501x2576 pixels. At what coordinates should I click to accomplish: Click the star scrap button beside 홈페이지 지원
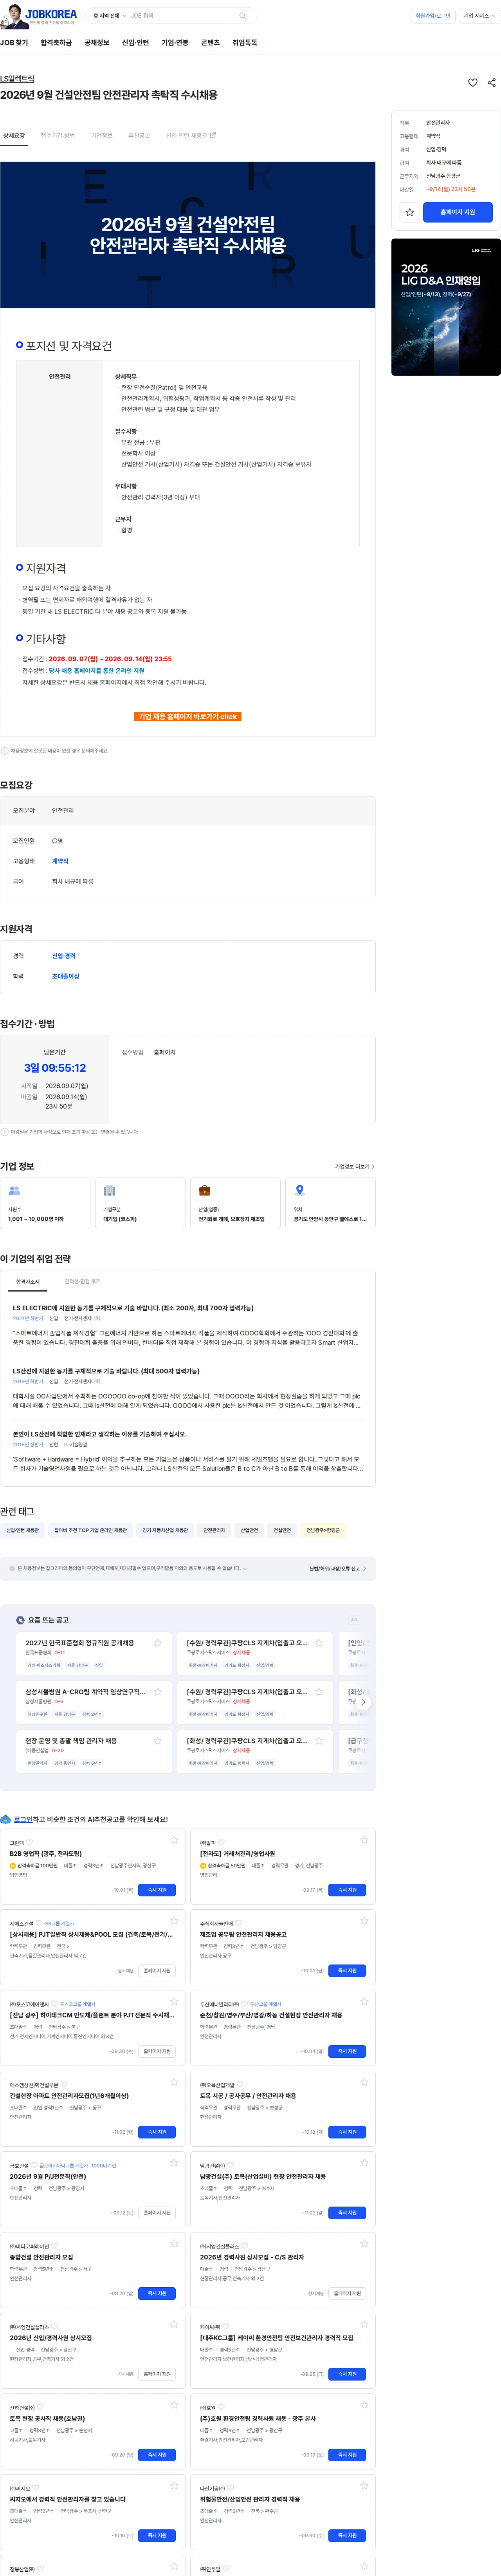[x=410, y=212]
